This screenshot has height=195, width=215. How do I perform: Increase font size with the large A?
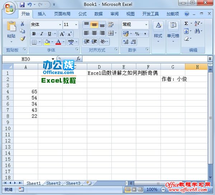click(62, 34)
